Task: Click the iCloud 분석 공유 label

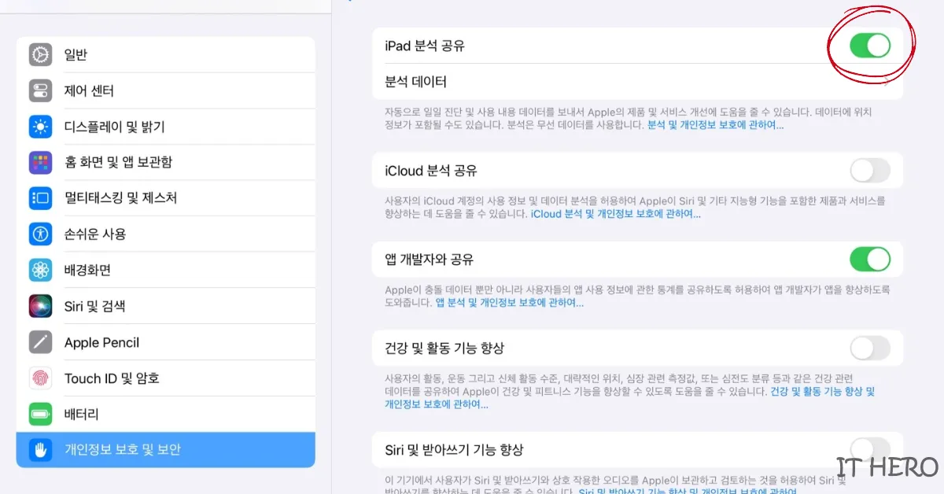Action: click(431, 171)
